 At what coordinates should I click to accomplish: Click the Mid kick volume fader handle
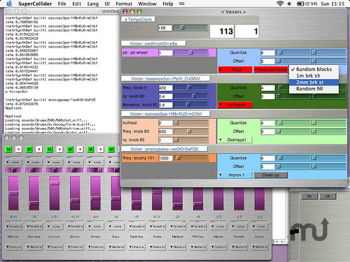(x=13, y=193)
